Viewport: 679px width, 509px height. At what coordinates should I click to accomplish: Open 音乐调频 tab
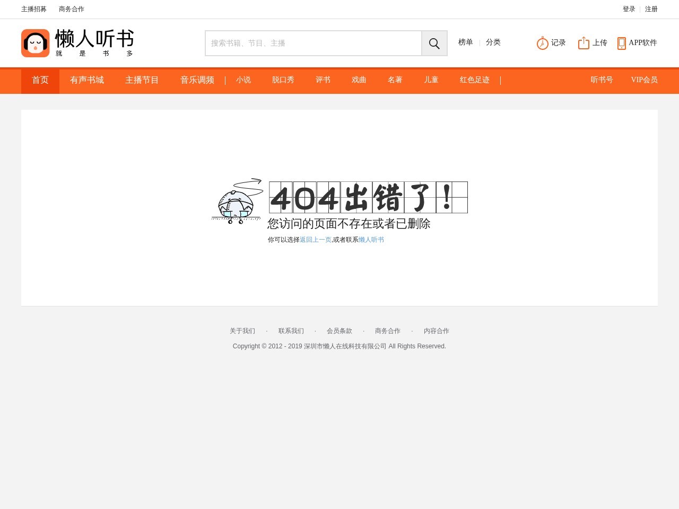(x=197, y=80)
